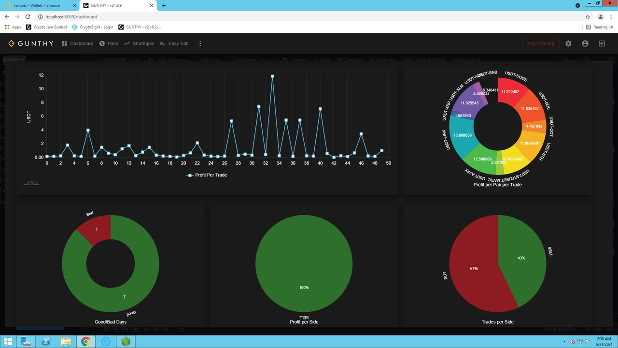Open the Crypto Jam Gunbot bookmark
The image size is (618, 348).
click(47, 27)
